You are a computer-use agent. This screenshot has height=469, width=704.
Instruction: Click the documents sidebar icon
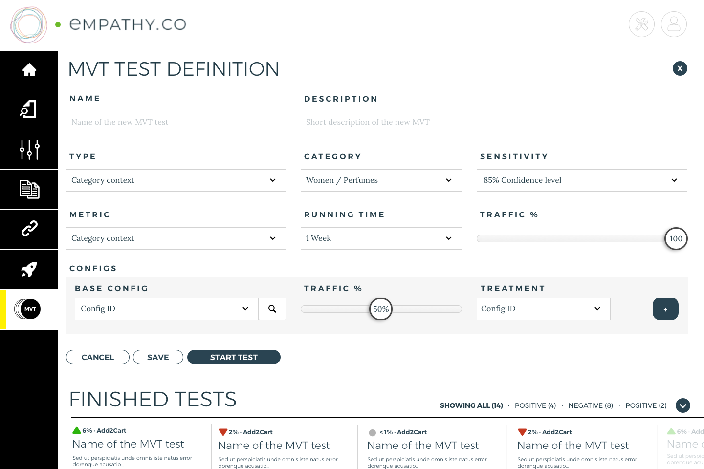29,190
